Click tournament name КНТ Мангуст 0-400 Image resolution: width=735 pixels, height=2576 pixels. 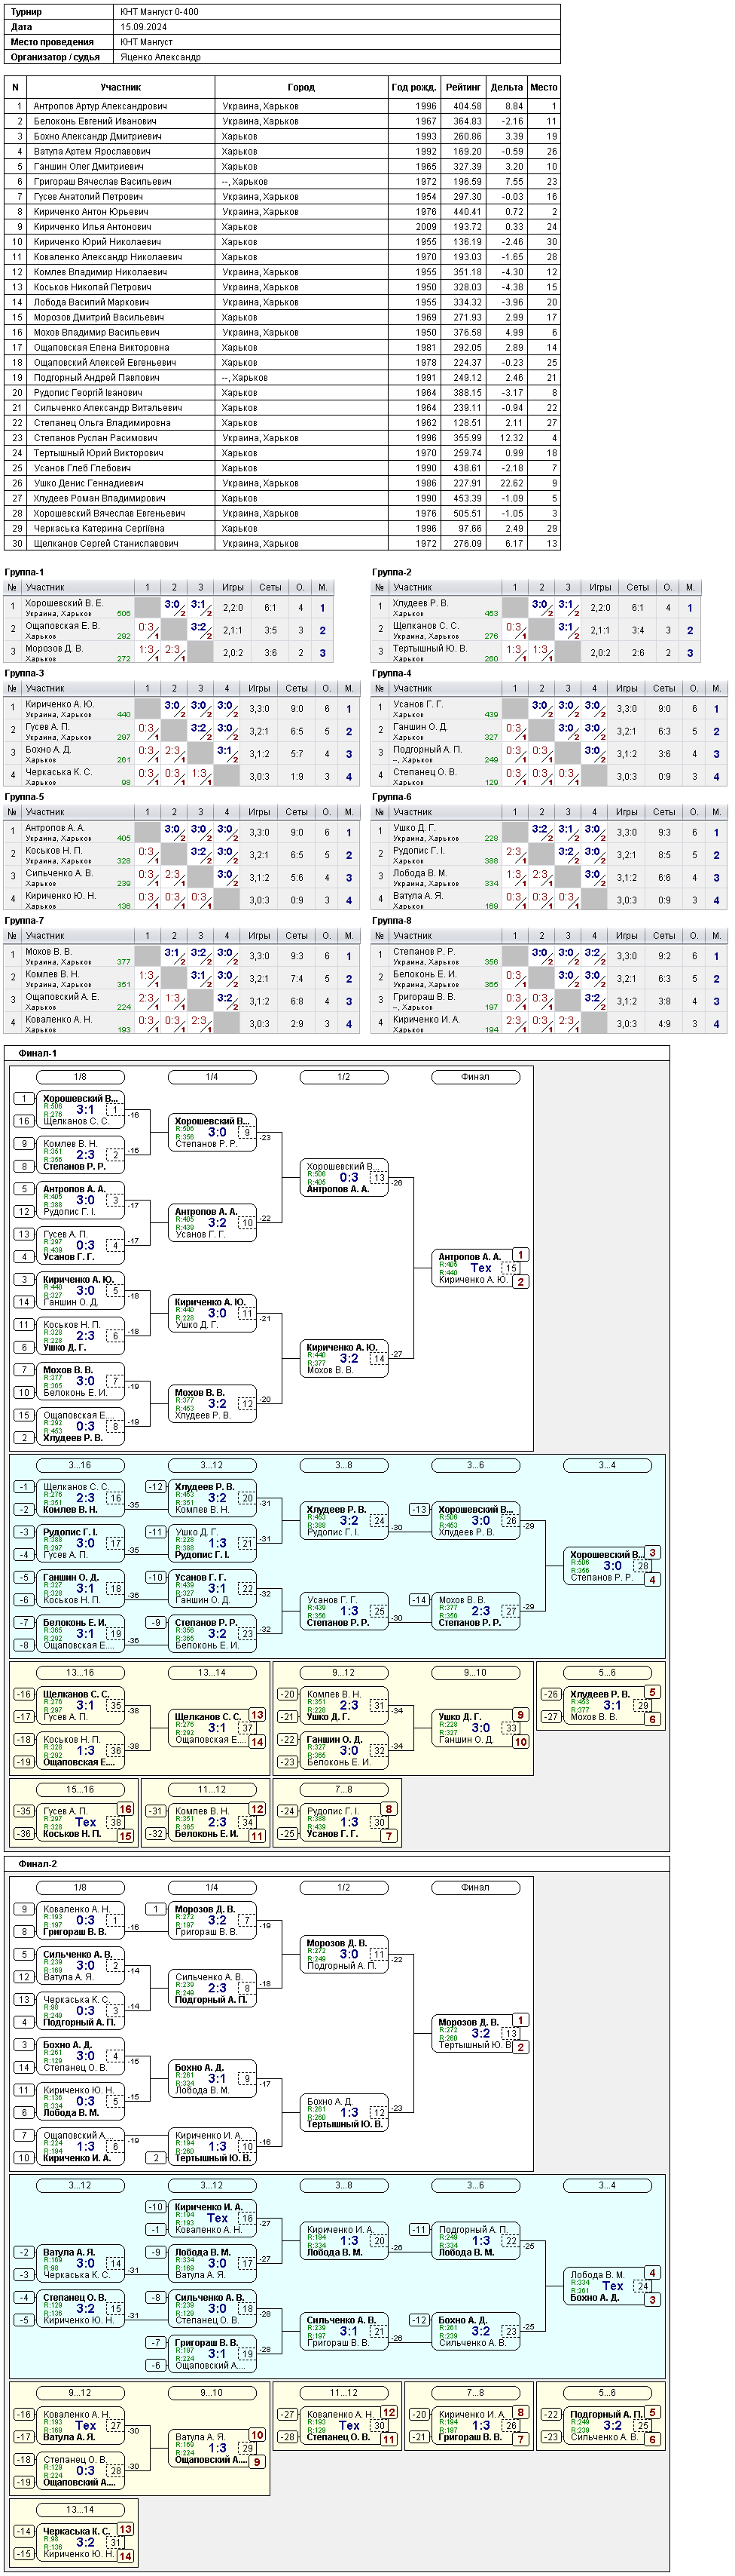[x=159, y=12]
